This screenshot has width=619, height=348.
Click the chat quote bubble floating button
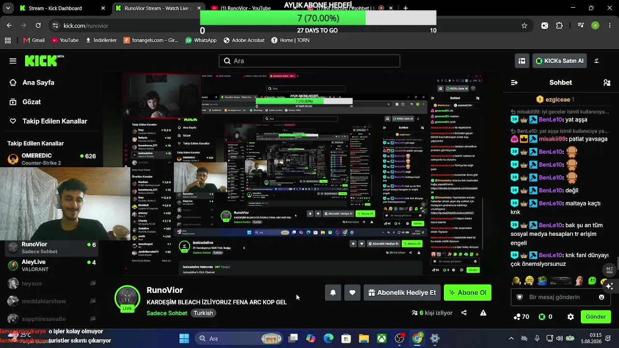(609, 270)
